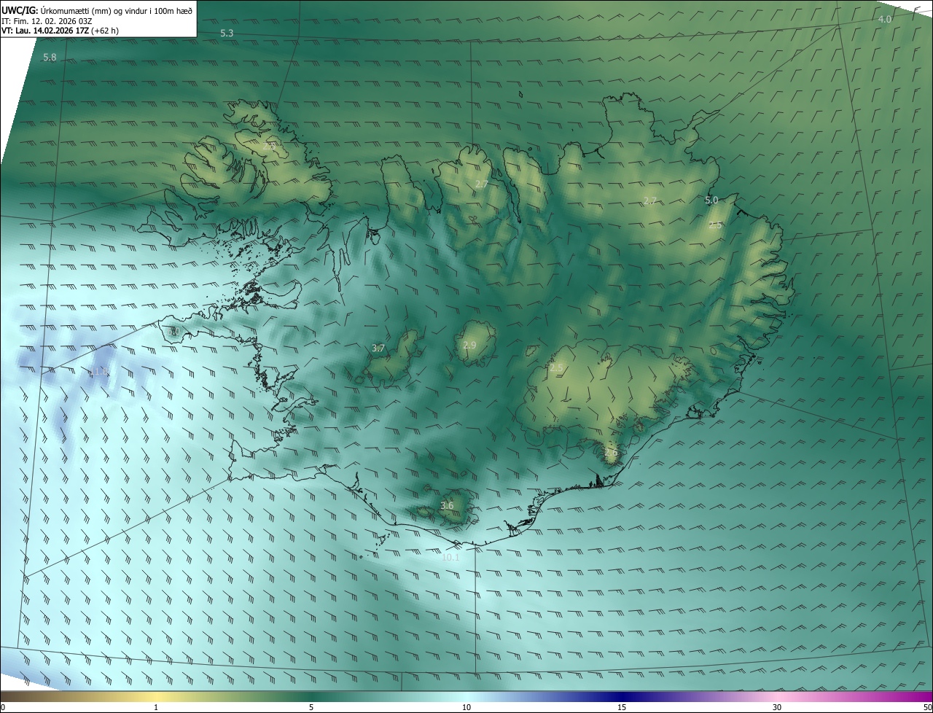
Task: Click the colorbar tick label 5
Action: click(311, 707)
